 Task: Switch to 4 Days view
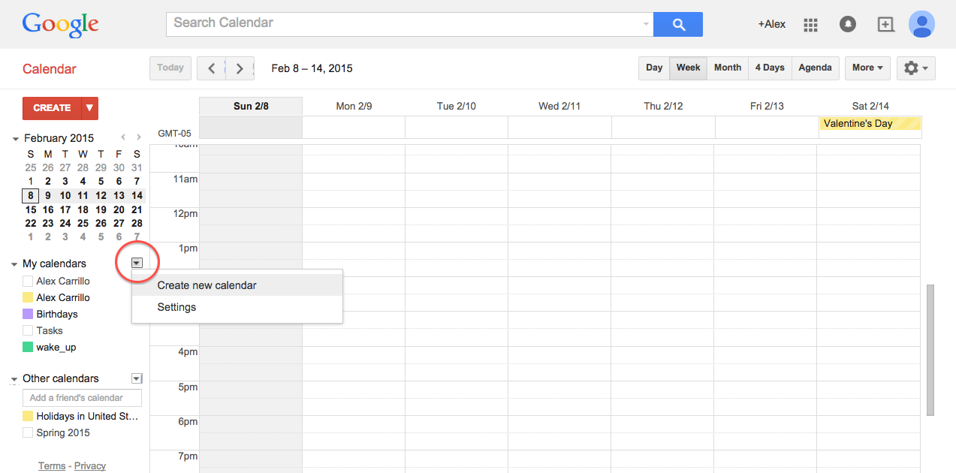[x=770, y=68]
